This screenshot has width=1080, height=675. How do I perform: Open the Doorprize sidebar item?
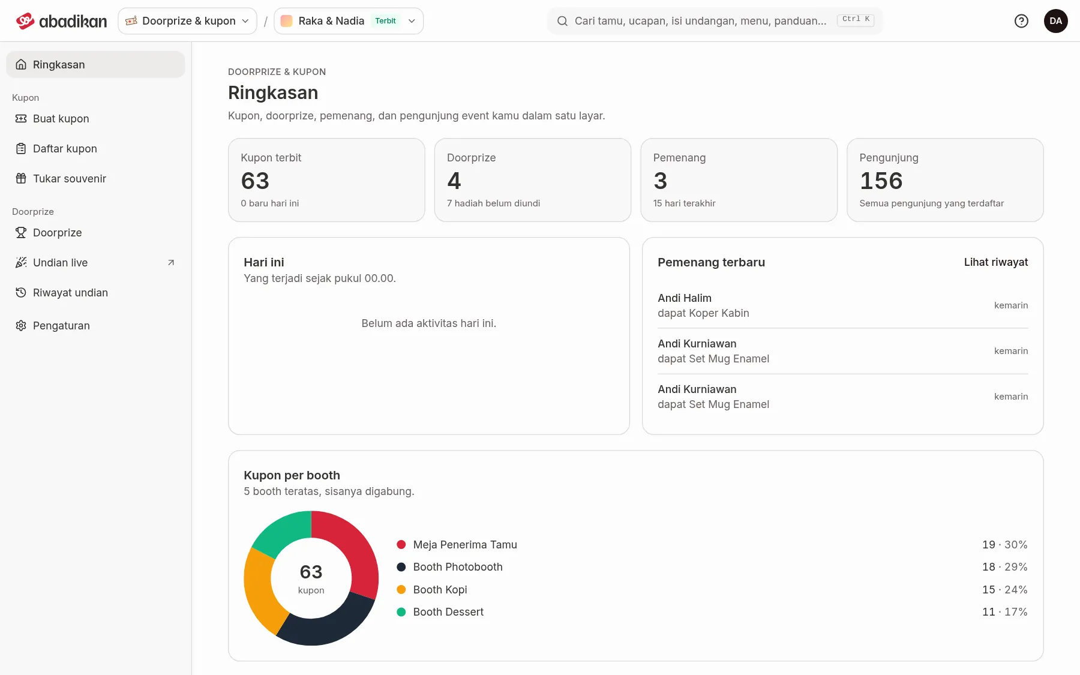(95, 233)
